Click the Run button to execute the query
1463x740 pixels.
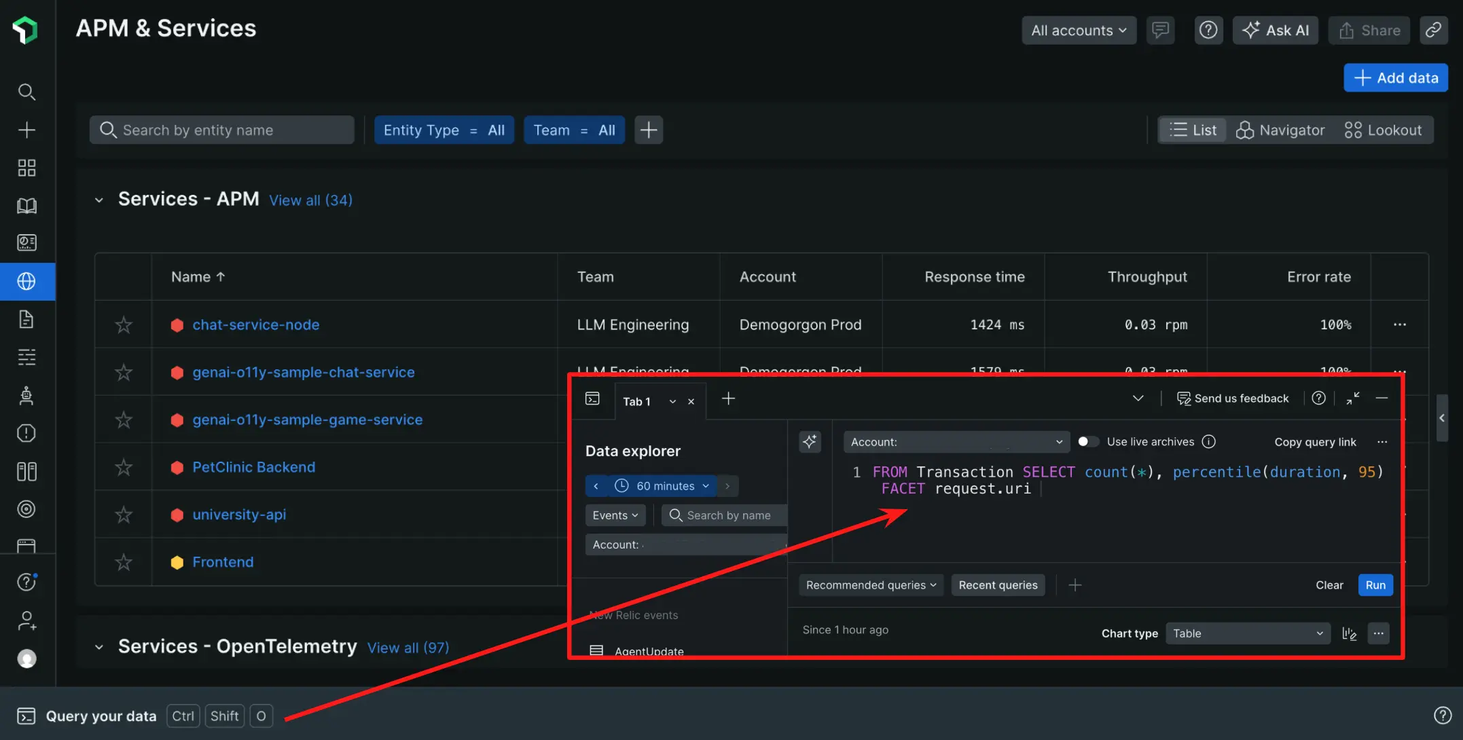(x=1375, y=585)
